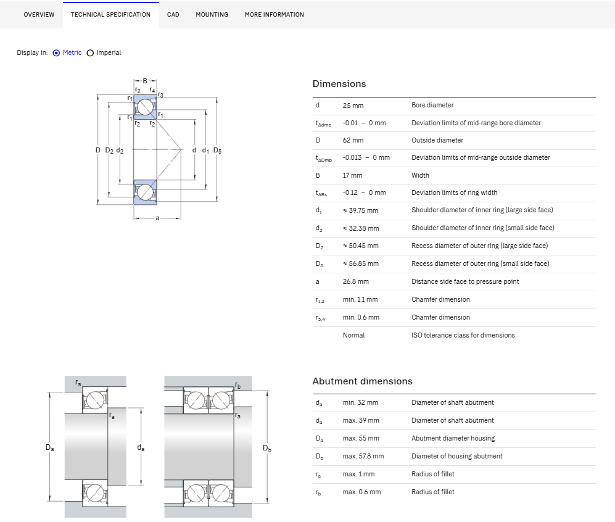
Task: Switch to the CAD tab
Action: (x=173, y=15)
